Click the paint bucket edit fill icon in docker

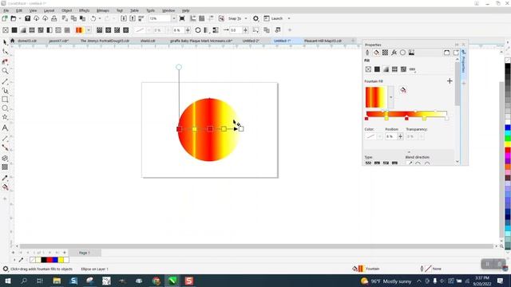[x=403, y=90]
